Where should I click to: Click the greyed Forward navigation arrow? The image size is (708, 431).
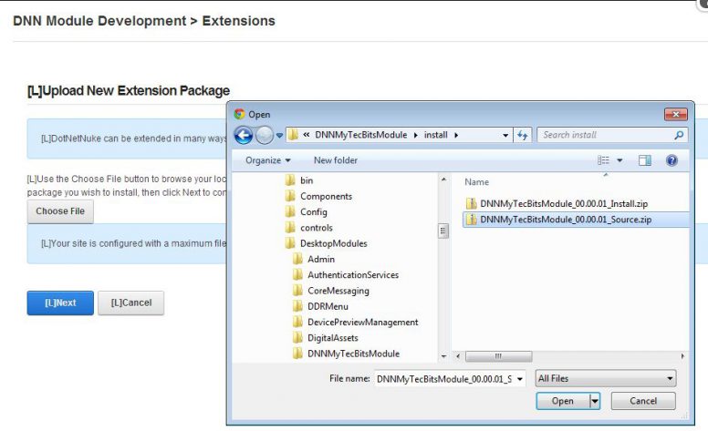click(x=265, y=135)
